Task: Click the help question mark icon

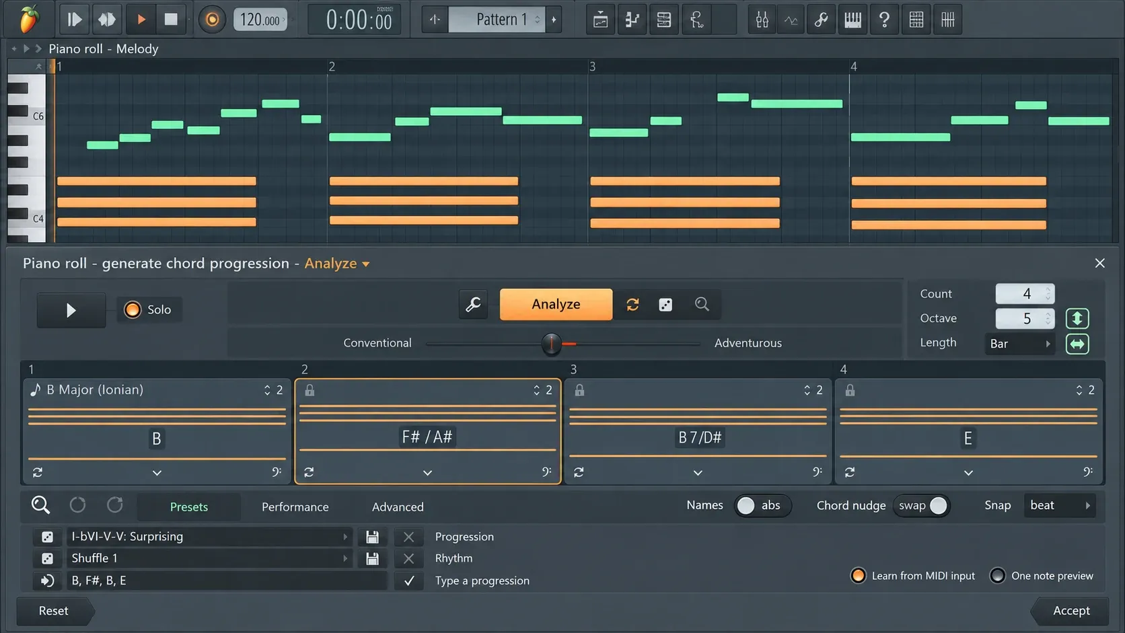Action: pyautogui.click(x=884, y=20)
